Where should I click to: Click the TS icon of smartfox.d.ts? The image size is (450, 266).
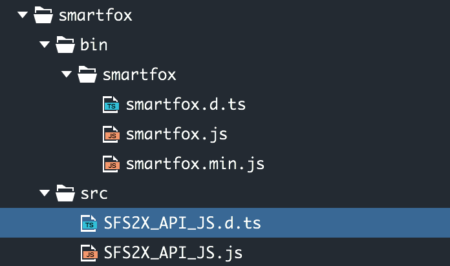(111, 105)
